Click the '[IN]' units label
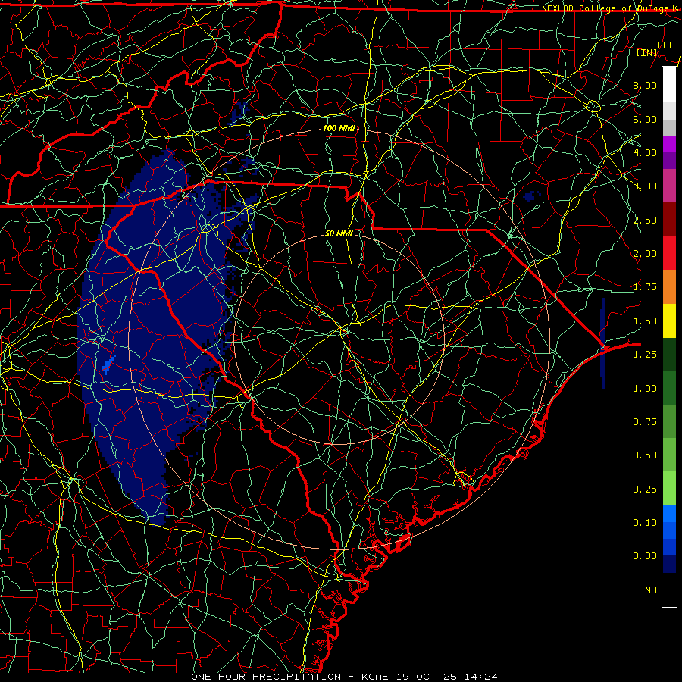The width and height of the screenshot is (682, 682). click(647, 52)
